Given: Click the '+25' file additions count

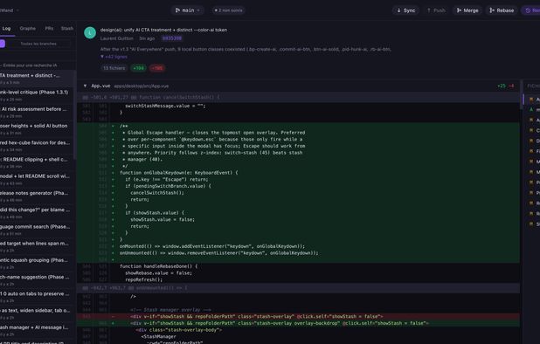Looking at the screenshot, I should tap(502, 86).
